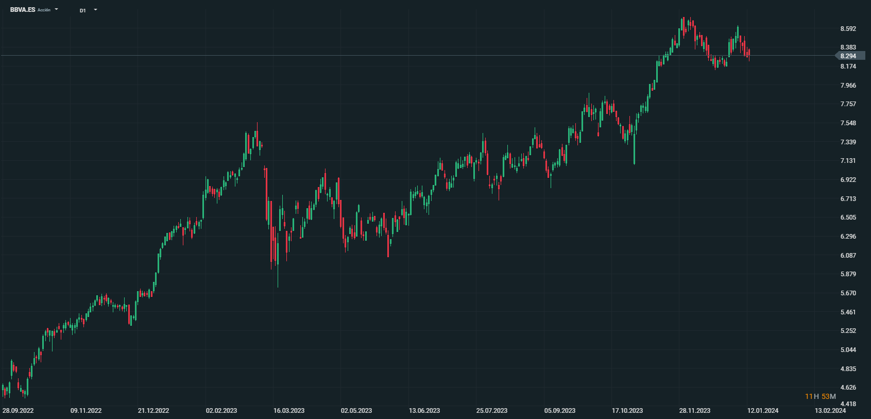
Task: Click the 05.09.2023 date label
Action: coord(560,411)
